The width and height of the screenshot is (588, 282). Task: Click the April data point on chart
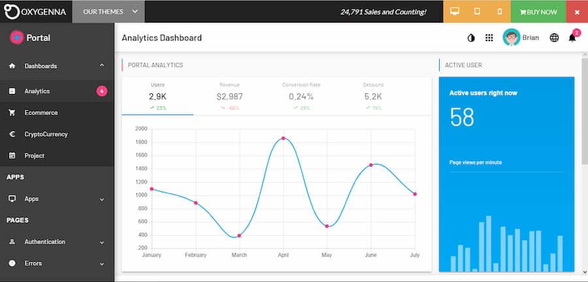pos(283,138)
